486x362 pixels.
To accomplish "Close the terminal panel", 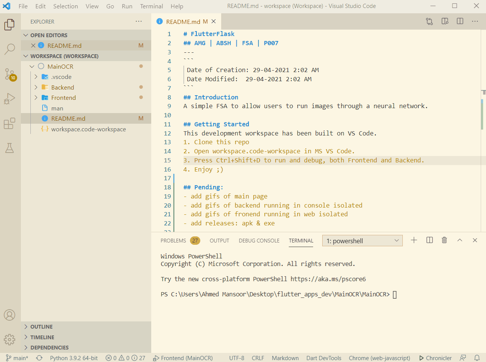I will tap(475, 240).
